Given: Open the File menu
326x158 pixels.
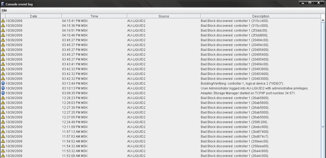Looking at the screenshot, I should [x=4, y=10].
